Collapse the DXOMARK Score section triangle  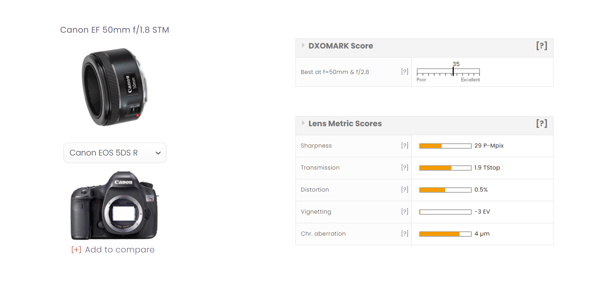(x=303, y=45)
